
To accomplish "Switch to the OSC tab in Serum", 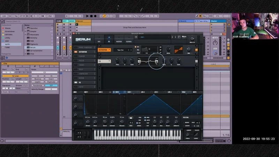I will tap(99, 39).
